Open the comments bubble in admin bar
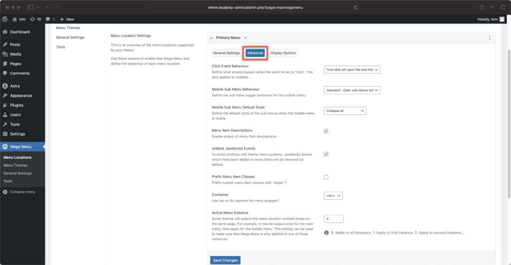 pos(50,19)
